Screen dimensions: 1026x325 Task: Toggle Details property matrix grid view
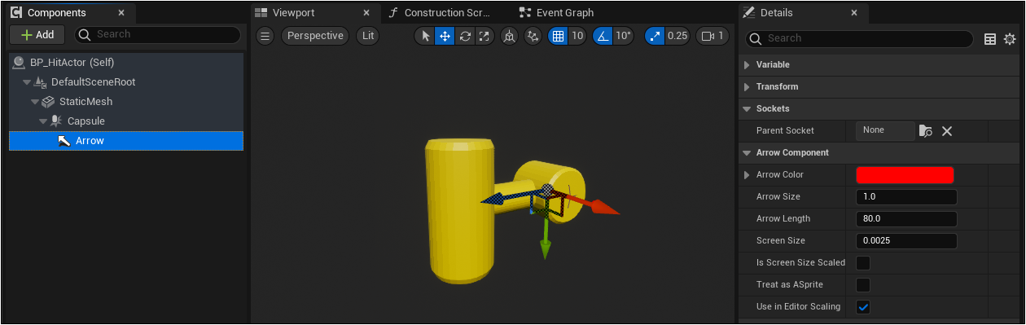[x=990, y=38]
